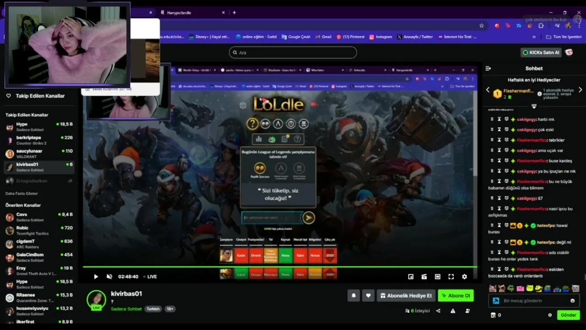Open the Google Çeviri bookmark
Image resolution: width=586 pixels, height=330 pixels.
296,37
